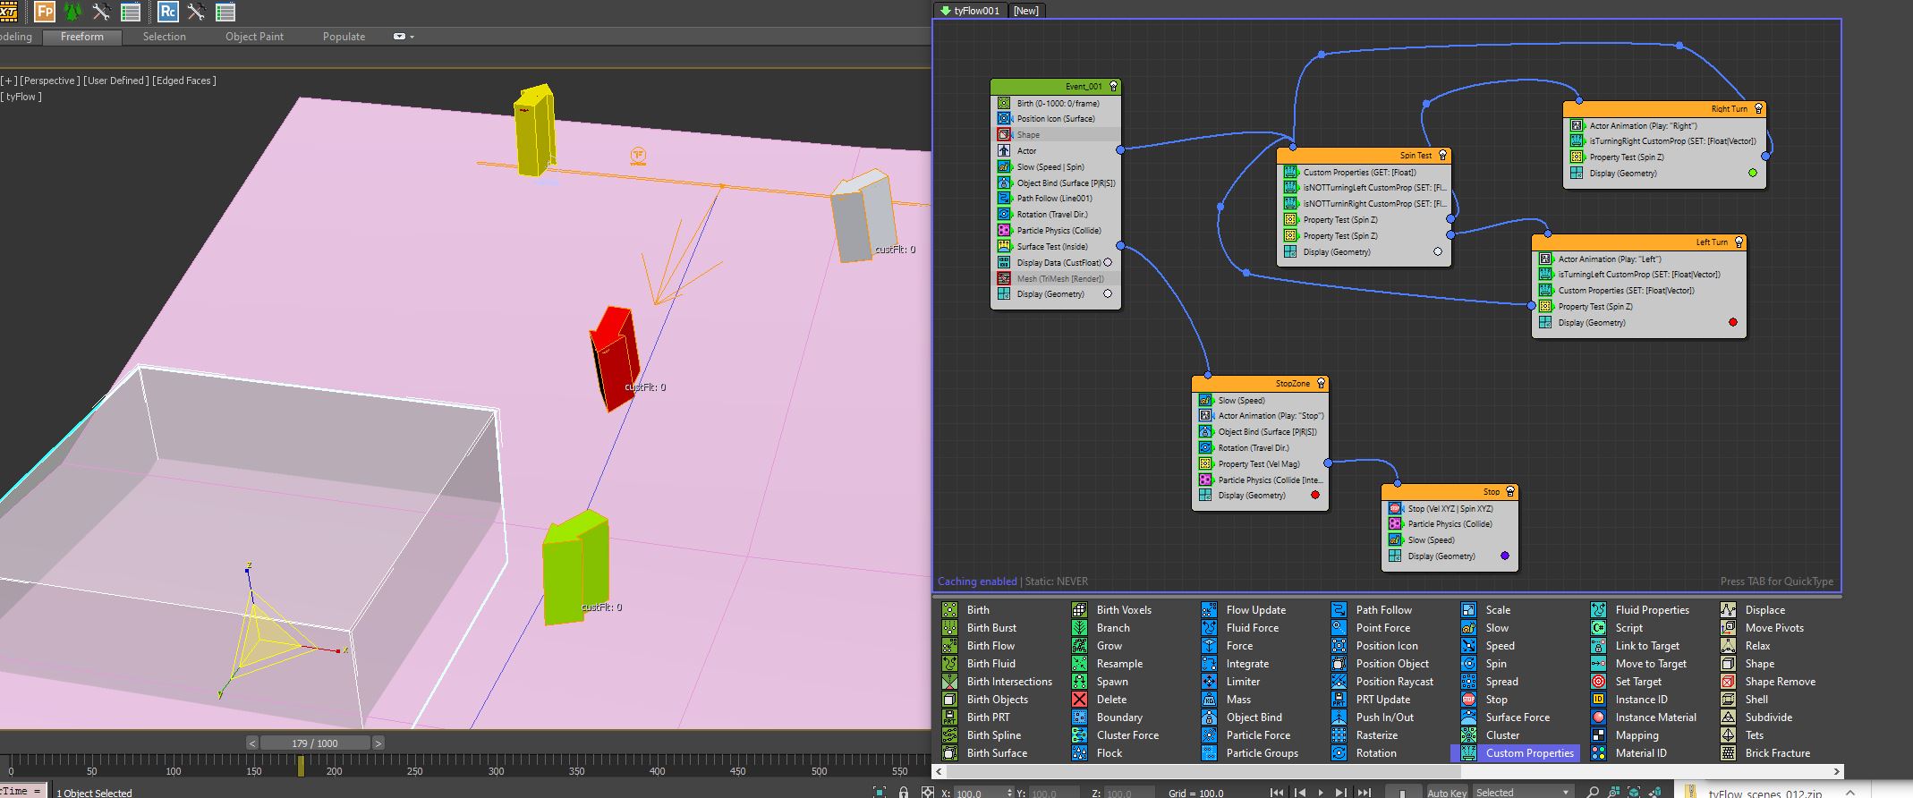The height and width of the screenshot is (798, 1913).
Task: Click the 179 / 1000 time slider handle
Action: (315, 743)
